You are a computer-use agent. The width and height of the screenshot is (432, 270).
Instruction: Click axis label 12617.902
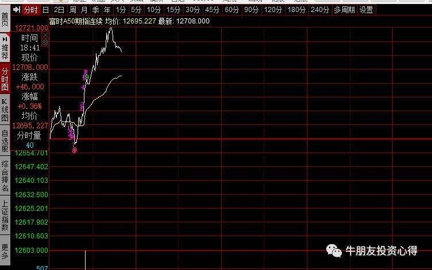[32, 222]
